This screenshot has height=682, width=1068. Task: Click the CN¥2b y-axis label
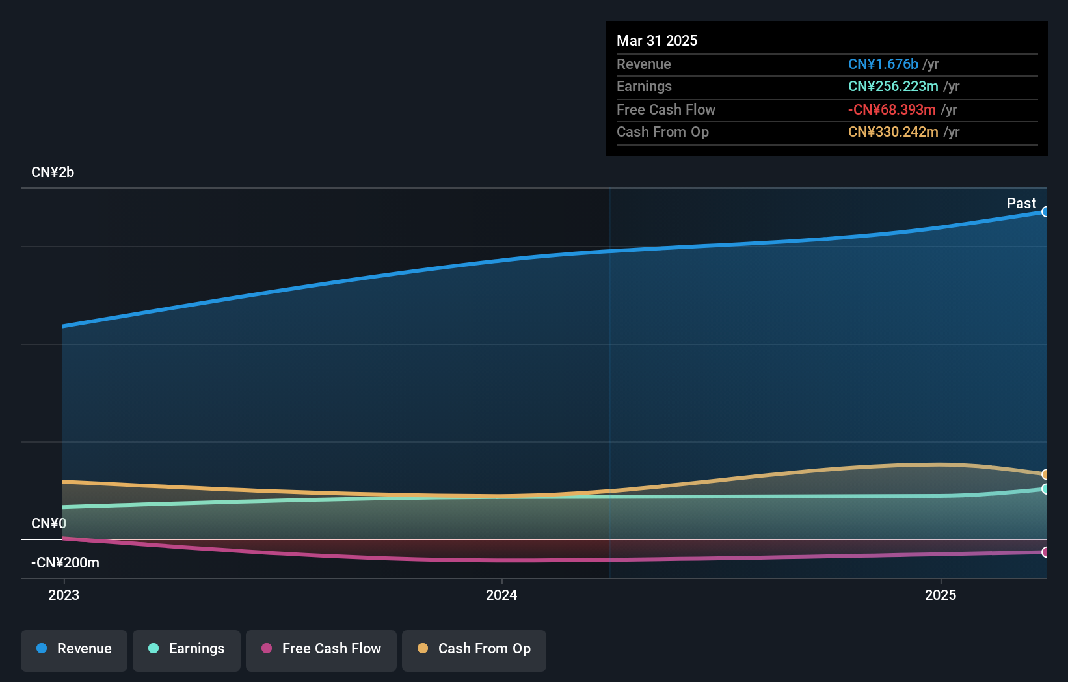click(x=53, y=172)
